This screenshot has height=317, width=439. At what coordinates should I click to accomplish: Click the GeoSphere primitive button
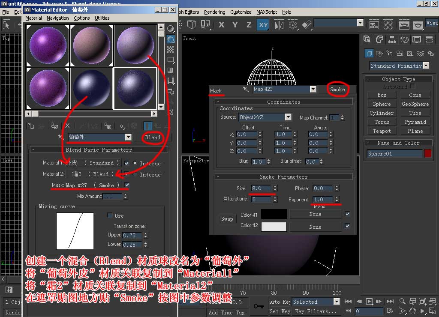pos(415,104)
